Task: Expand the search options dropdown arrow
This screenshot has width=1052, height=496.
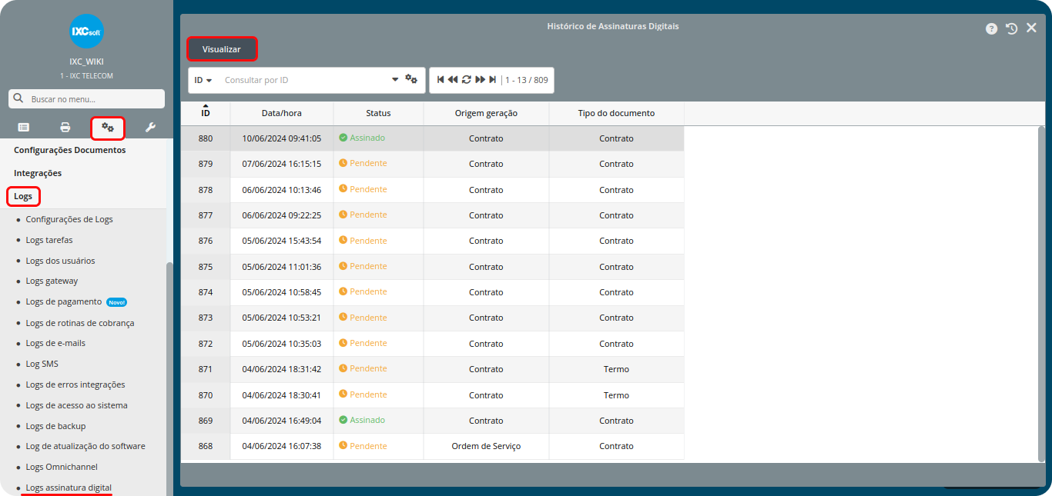Action: [395, 78]
